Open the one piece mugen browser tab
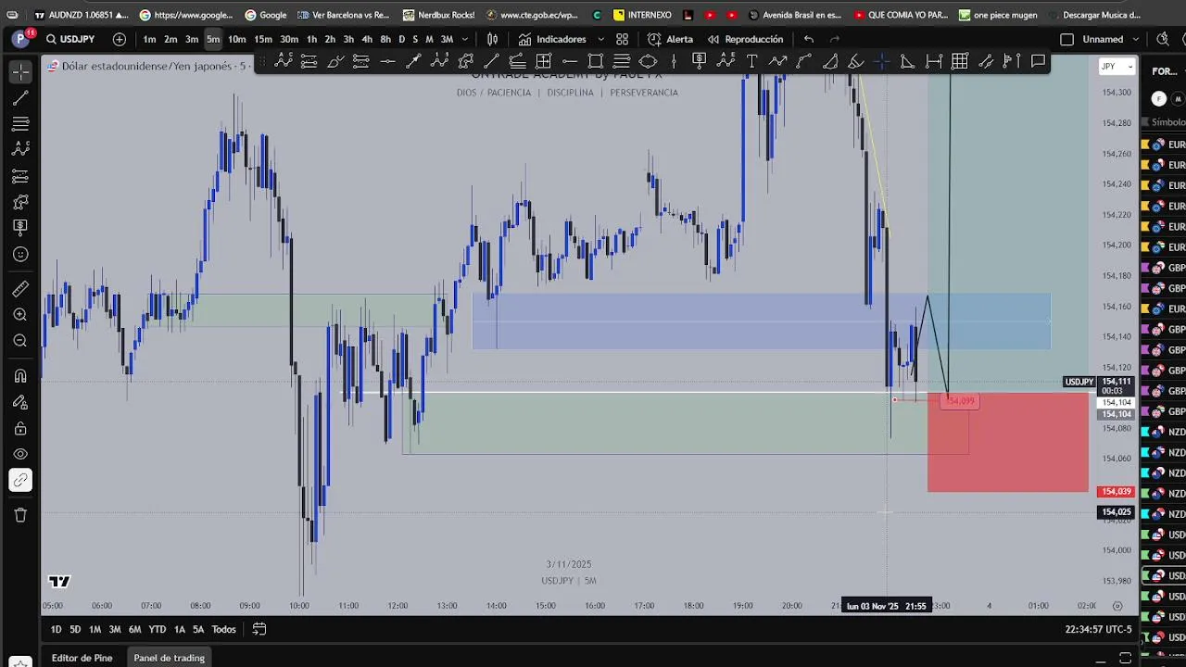The image size is (1186, 667). click(998, 15)
